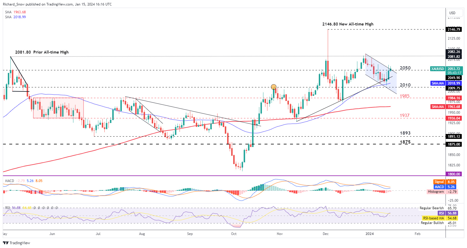Click the 2010 level annotation text
The width and height of the screenshot is (467, 248).
(405, 85)
